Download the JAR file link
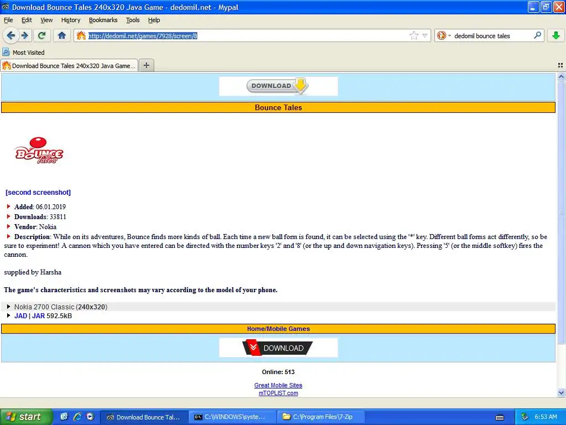This screenshot has width=566, height=425. 38,316
